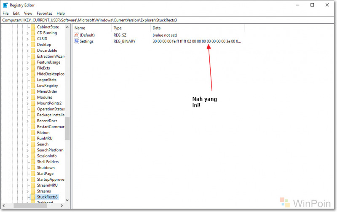Click the RunMRU folder icon
The height and width of the screenshot is (212, 337).
(33, 139)
